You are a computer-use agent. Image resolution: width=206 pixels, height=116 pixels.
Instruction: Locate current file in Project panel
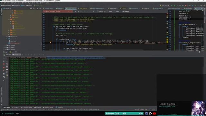pyautogui.click(x=31, y=8)
